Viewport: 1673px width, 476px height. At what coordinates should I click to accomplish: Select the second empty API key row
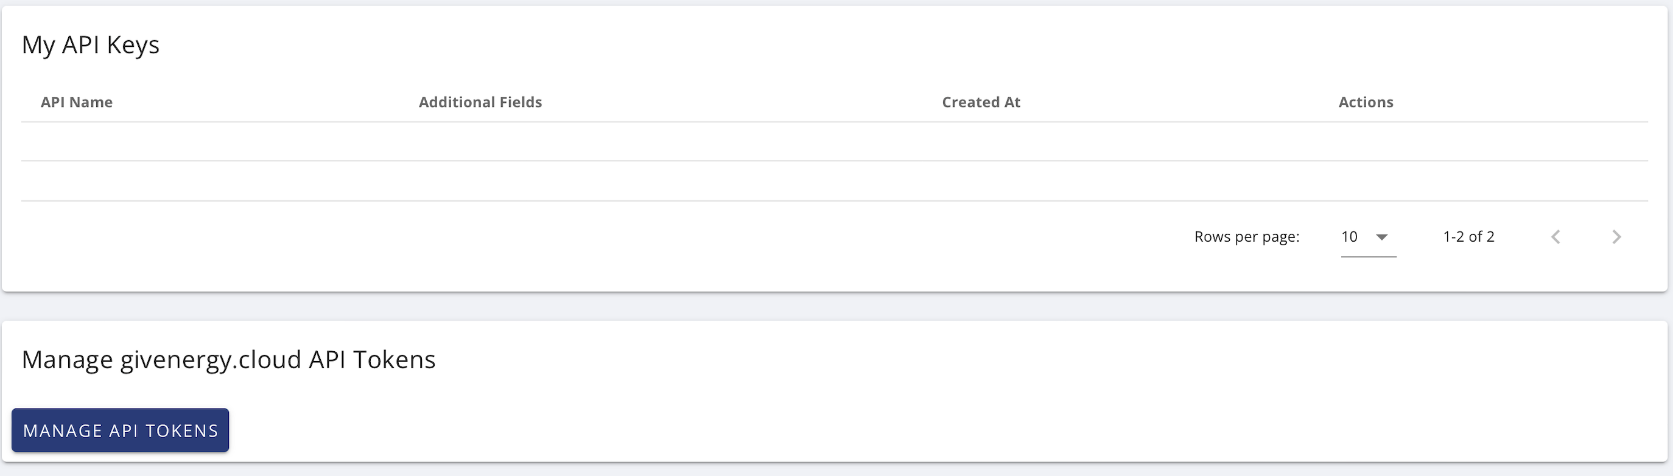click(835, 181)
